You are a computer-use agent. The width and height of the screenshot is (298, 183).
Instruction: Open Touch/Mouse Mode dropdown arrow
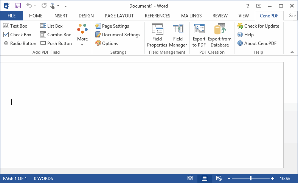tap(58, 6)
